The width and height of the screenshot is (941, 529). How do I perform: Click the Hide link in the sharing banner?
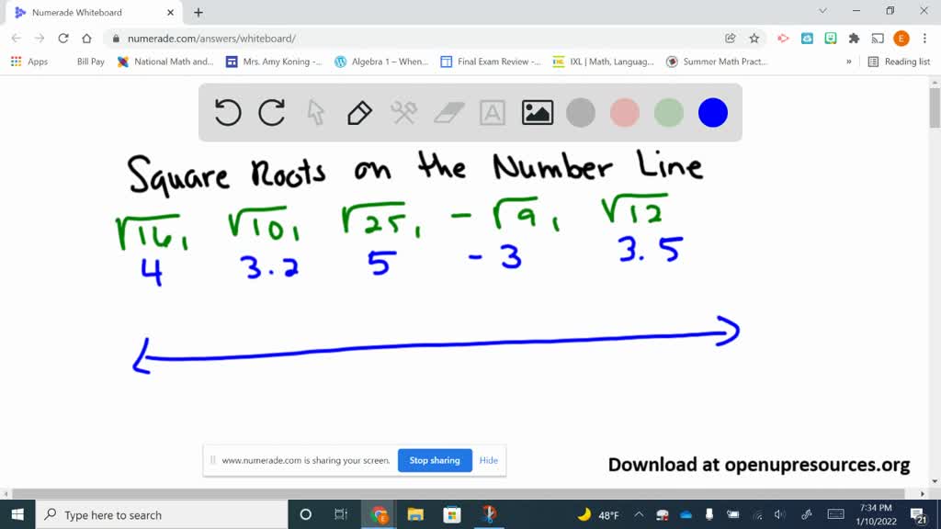click(488, 460)
